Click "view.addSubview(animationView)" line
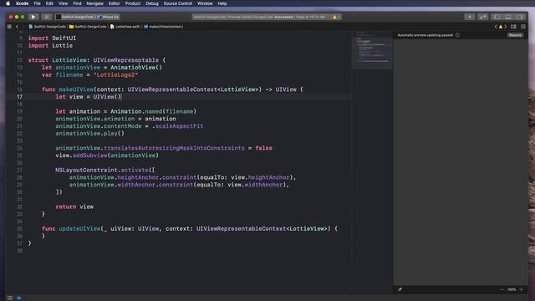The width and height of the screenshot is (535, 301). (x=107, y=156)
